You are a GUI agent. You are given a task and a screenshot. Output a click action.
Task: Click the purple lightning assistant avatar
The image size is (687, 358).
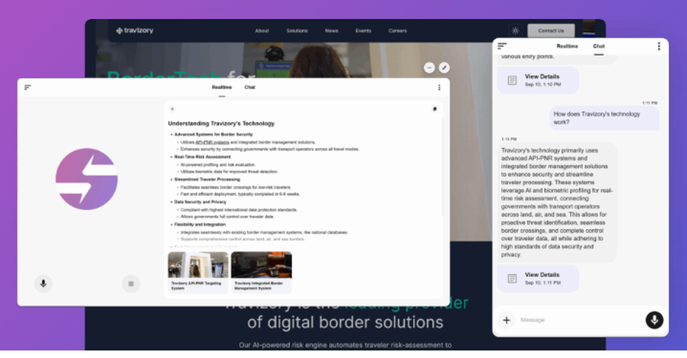pos(87,179)
